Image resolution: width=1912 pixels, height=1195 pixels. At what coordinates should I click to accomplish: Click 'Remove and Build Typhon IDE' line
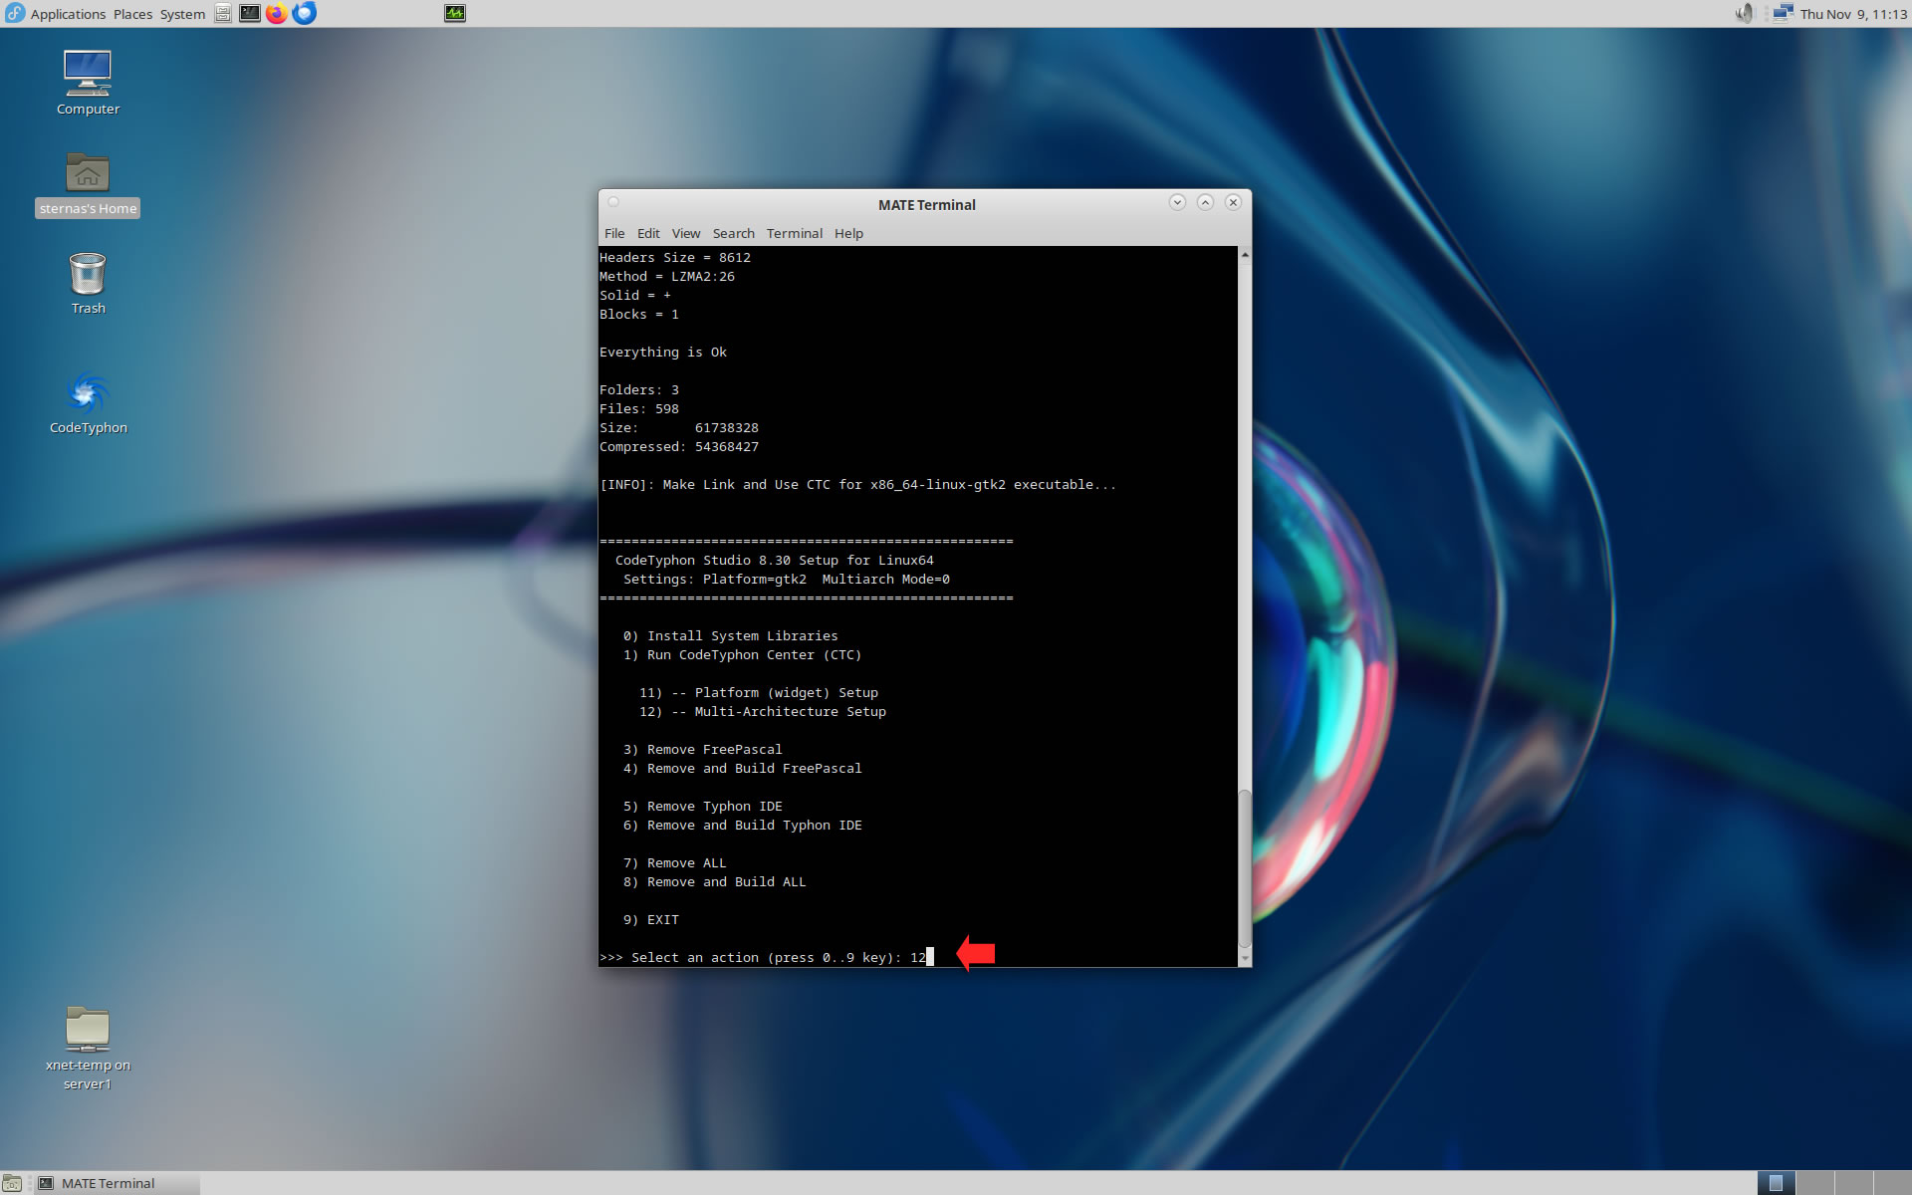742,826
